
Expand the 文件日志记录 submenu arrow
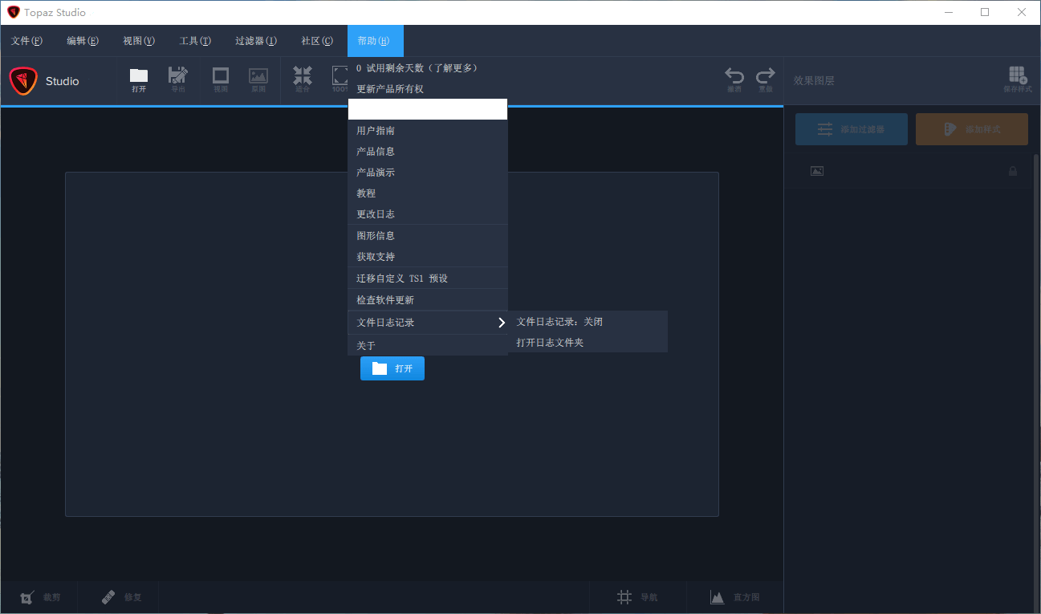(502, 323)
